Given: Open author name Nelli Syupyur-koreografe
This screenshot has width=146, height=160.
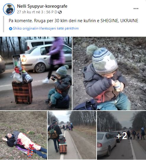Looking at the screenshot, I should [x=42, y=6].
